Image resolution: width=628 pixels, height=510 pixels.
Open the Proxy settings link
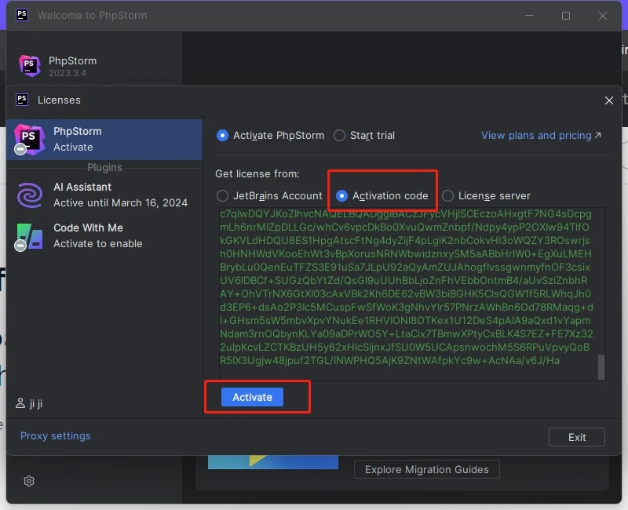click(56, 435)
